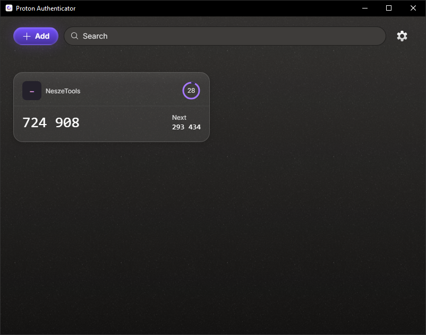
Task: Click the Proton Authenticator title text
Action: pyautogui.click(x=45, y=8)
